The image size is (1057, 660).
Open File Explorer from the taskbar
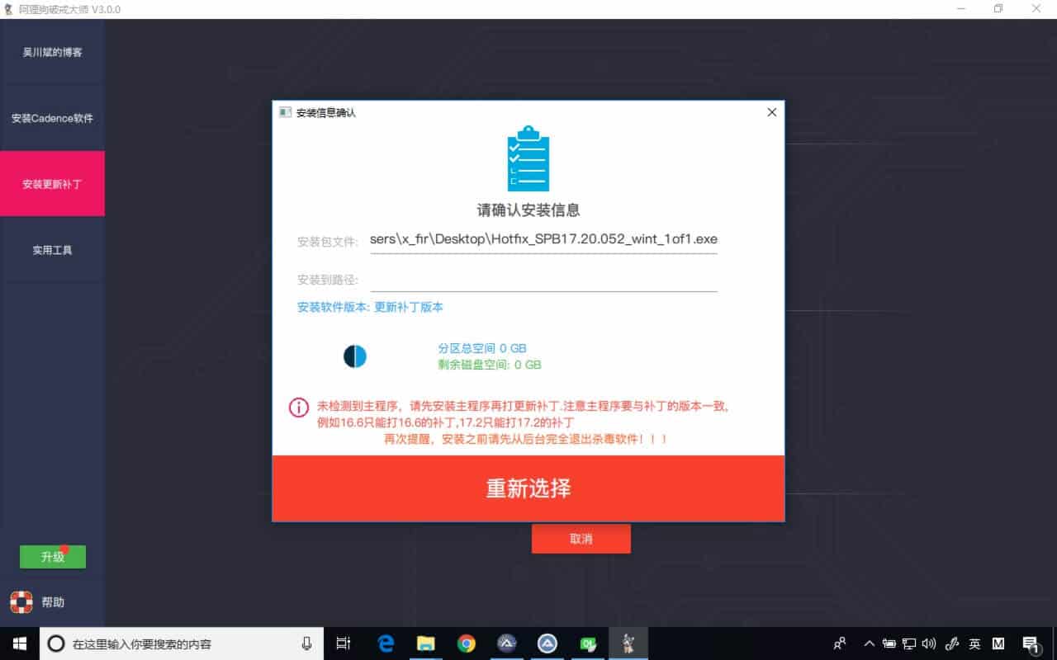426,643
